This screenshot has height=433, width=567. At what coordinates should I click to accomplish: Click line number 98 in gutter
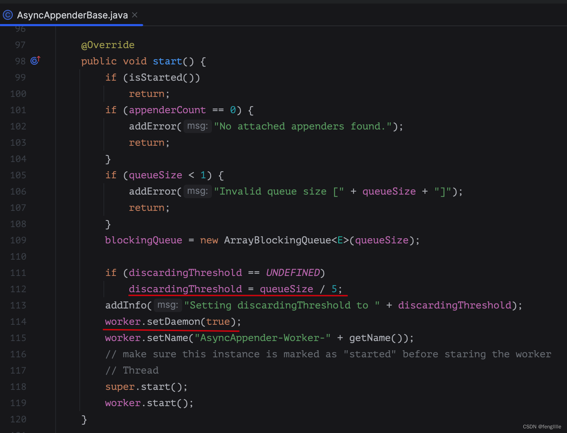pyautogui.click(x=20, y=61)
